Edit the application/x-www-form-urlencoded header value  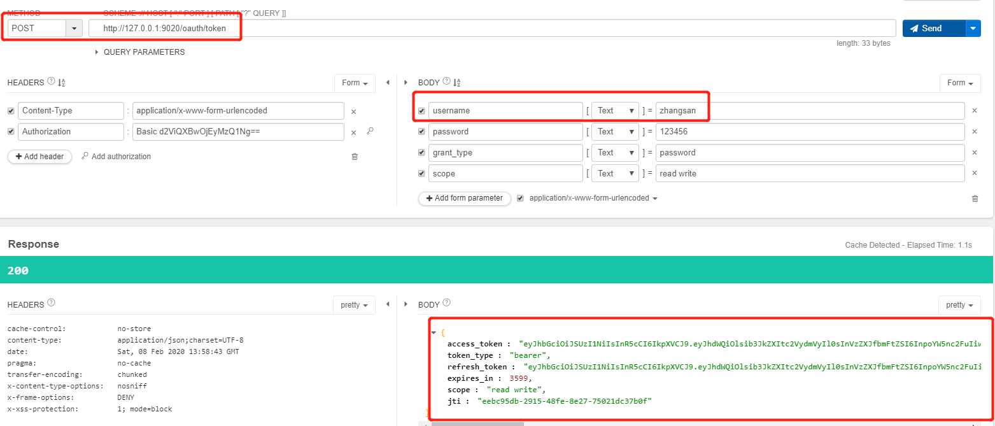coord(238,111)
